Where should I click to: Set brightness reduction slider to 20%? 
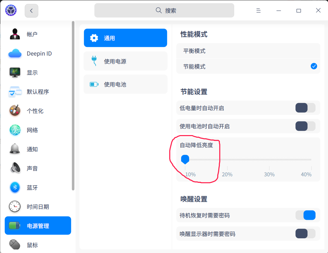point(227,159)
